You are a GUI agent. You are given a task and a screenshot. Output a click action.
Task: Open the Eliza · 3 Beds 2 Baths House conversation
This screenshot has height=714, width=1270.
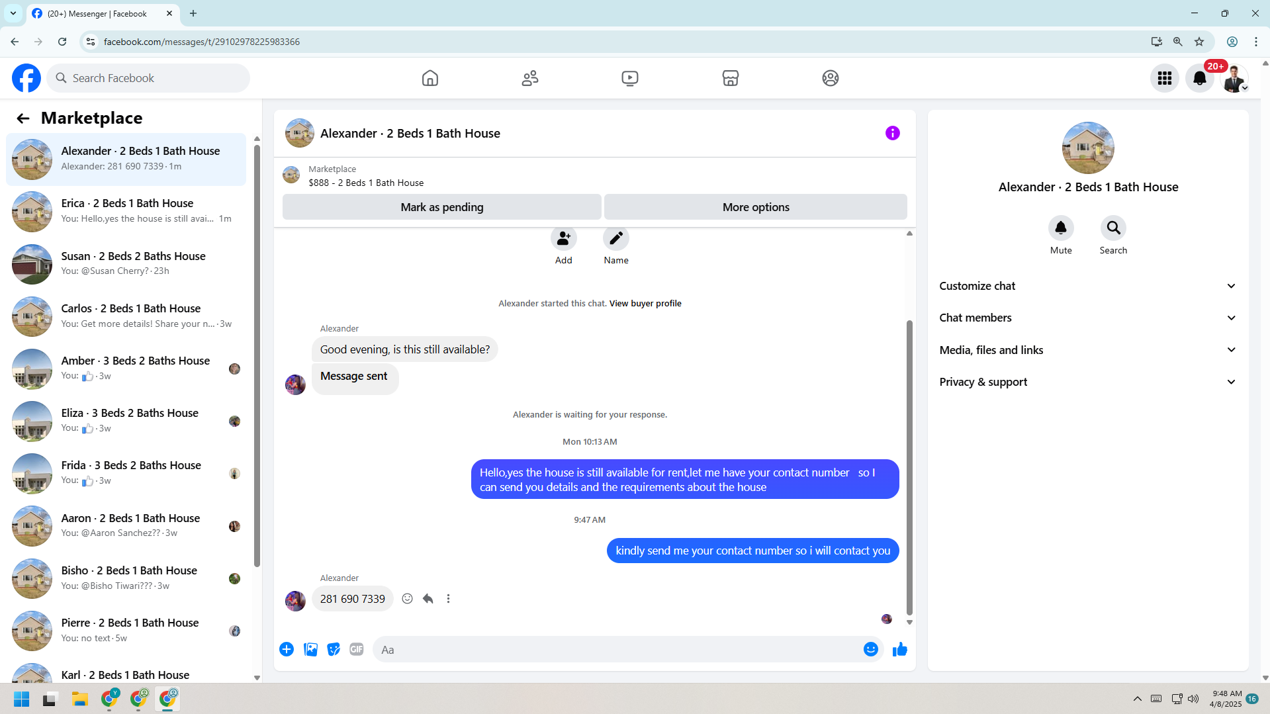click(126, 421)
